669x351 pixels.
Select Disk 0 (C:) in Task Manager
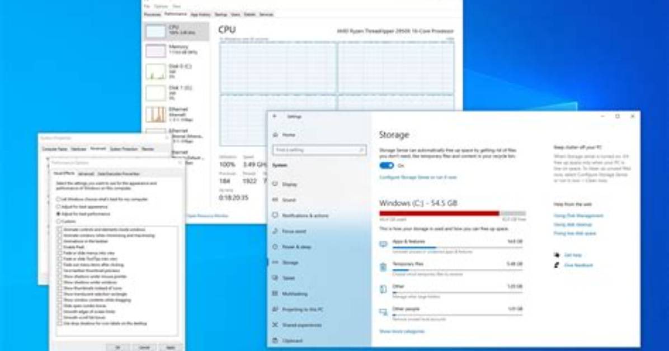(176, 72)
